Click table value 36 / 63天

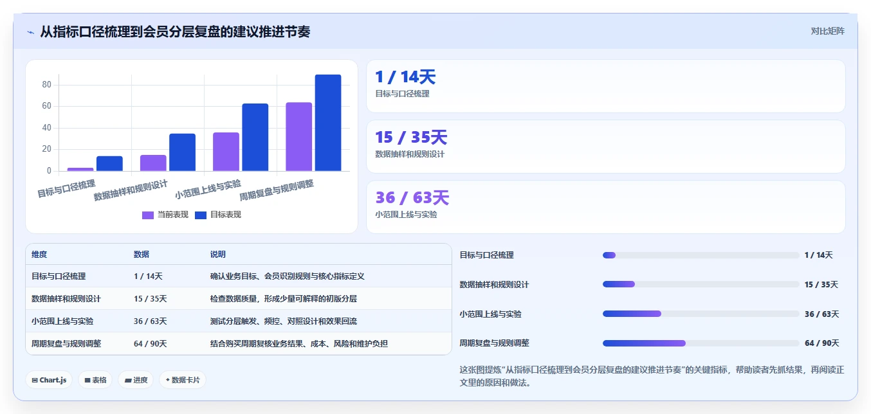coord(151,321)
